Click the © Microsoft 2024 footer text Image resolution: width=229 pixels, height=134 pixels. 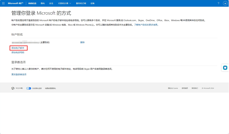[208, 88]
